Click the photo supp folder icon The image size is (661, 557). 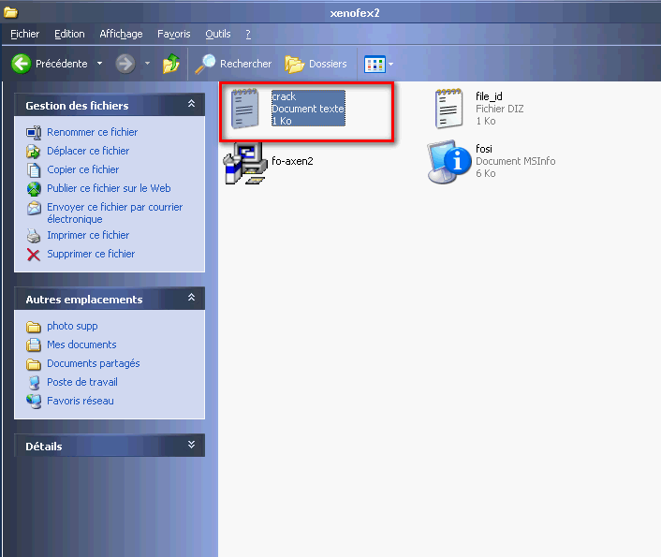[x=34, y=327]
